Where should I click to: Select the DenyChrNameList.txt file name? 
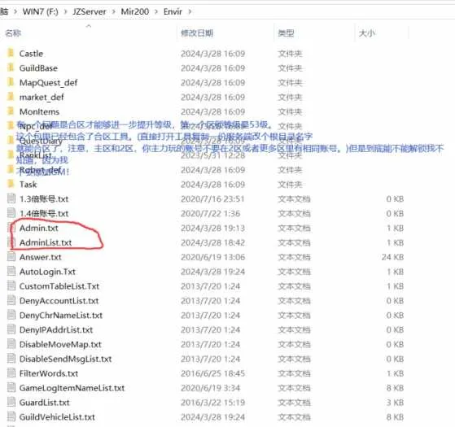click(x=61, y=315)
